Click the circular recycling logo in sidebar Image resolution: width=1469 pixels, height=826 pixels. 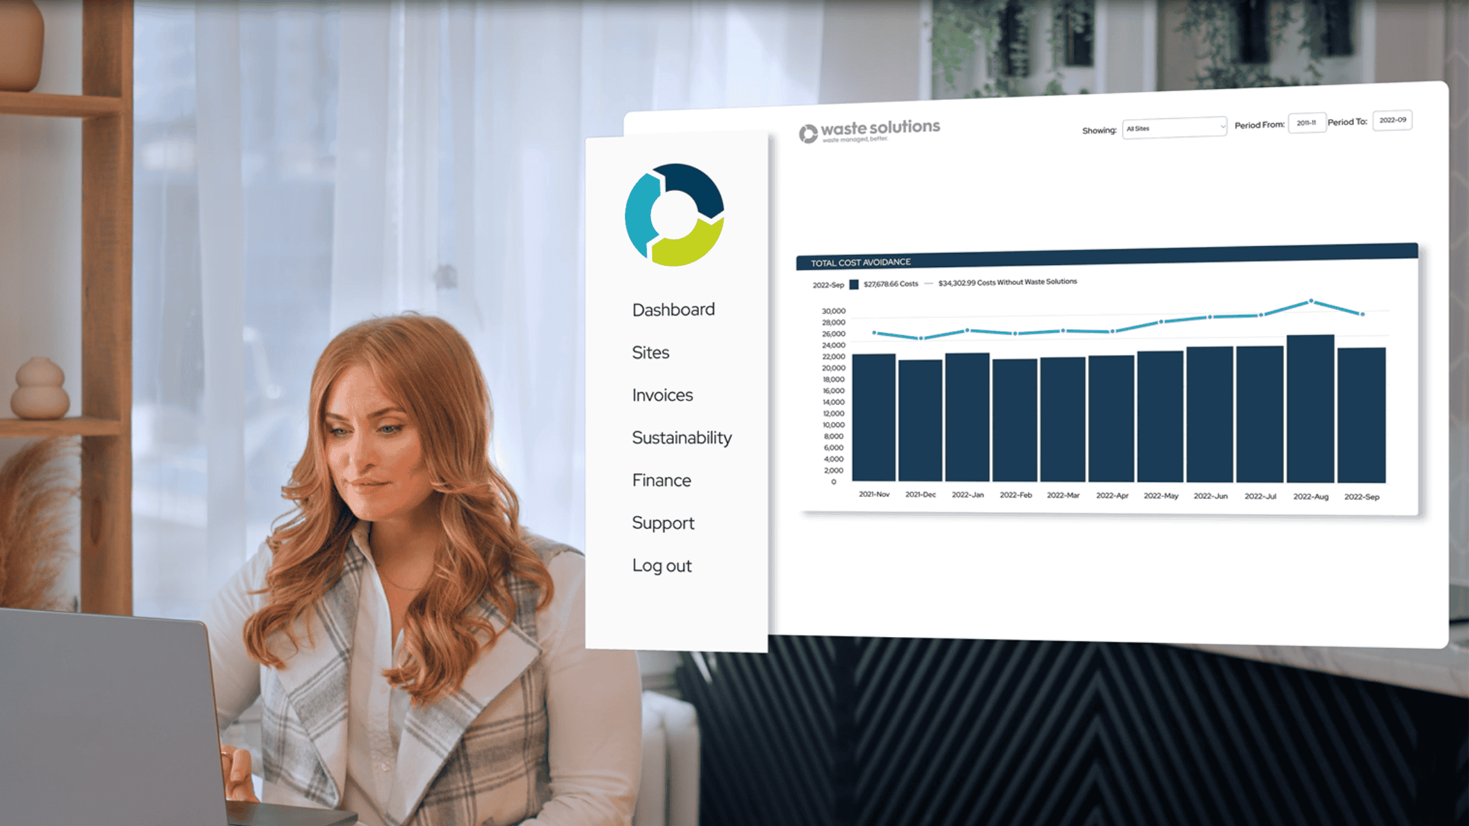(x=674, y=215)
